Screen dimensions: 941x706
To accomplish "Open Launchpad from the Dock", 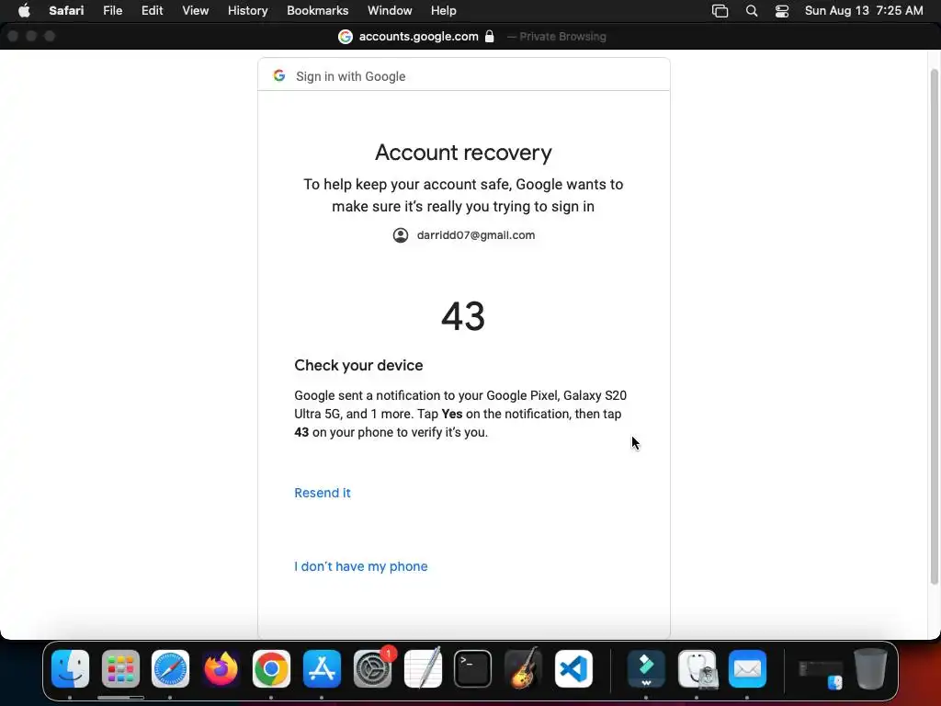I will point(120,669).
